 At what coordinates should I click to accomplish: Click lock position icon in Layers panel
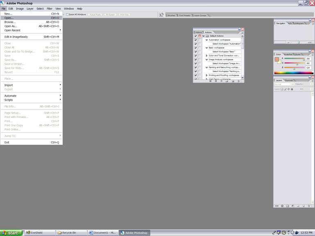[x=289, y=89]
